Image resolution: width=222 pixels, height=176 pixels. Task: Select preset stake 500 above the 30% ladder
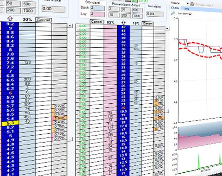[29, 4]
